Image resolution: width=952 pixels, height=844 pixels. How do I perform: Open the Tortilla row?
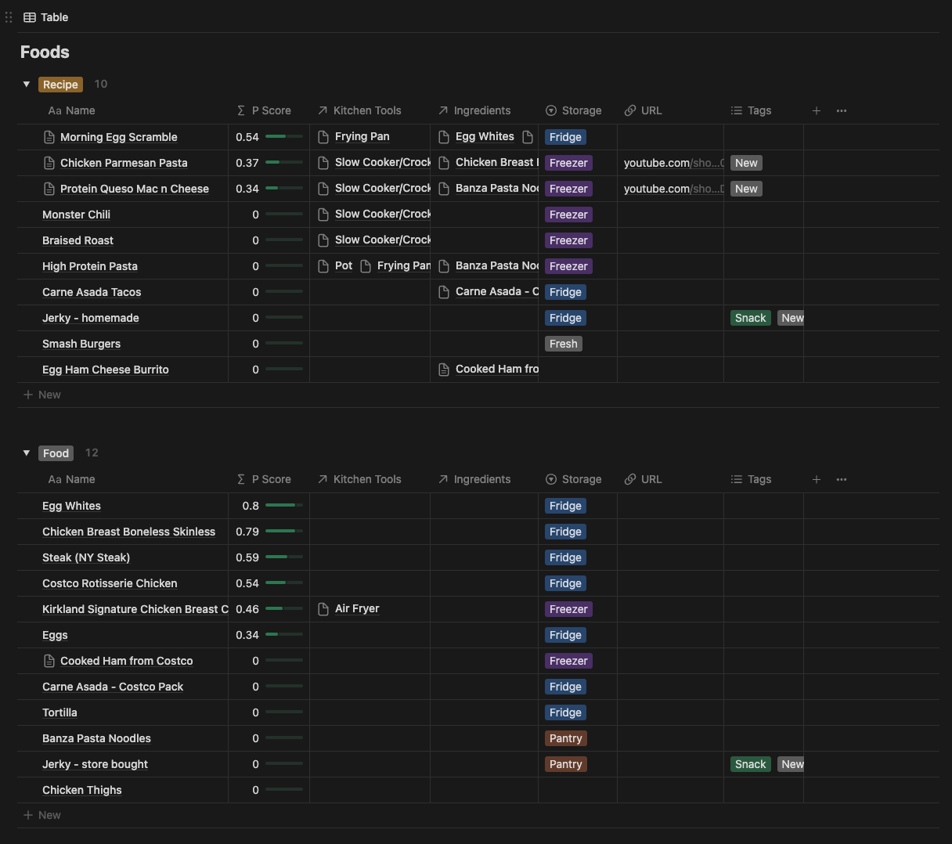[x=59, y=712]
